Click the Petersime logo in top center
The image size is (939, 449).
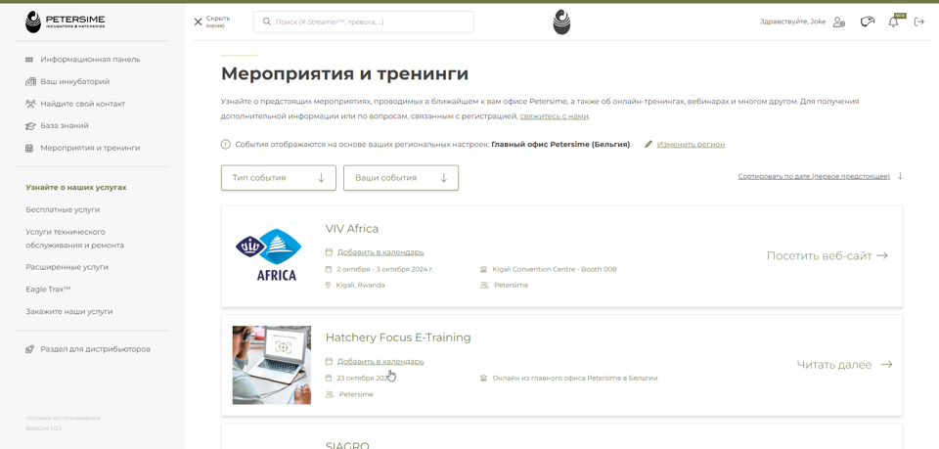[561, 22]
